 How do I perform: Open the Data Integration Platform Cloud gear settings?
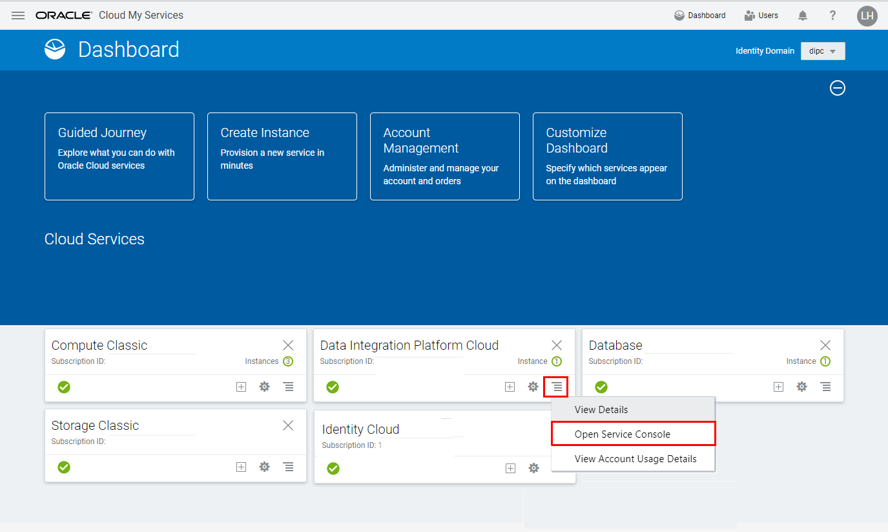coord(533,387)
